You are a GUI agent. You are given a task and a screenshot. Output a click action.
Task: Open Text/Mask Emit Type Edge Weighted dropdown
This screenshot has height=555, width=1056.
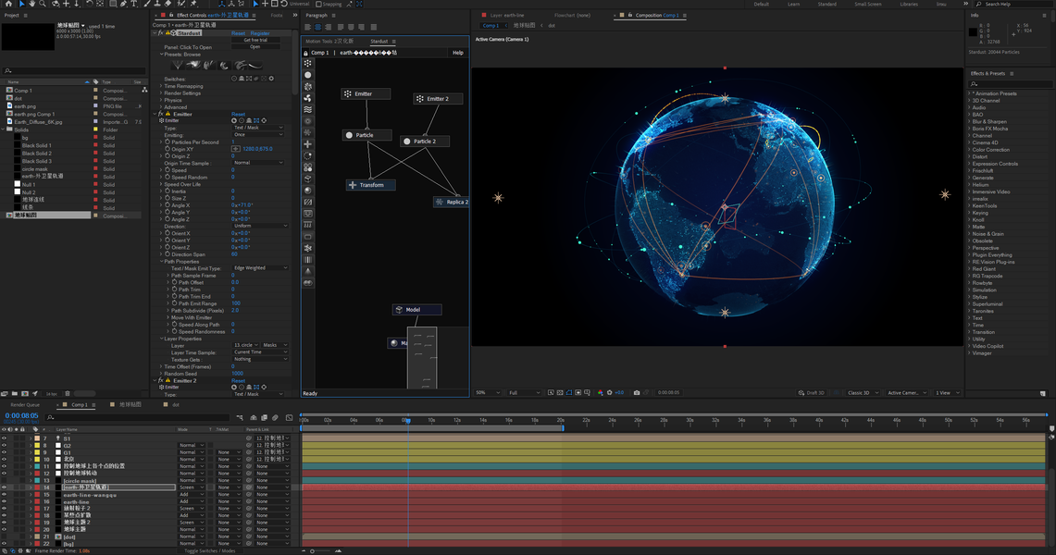click(x=260, y=267)
